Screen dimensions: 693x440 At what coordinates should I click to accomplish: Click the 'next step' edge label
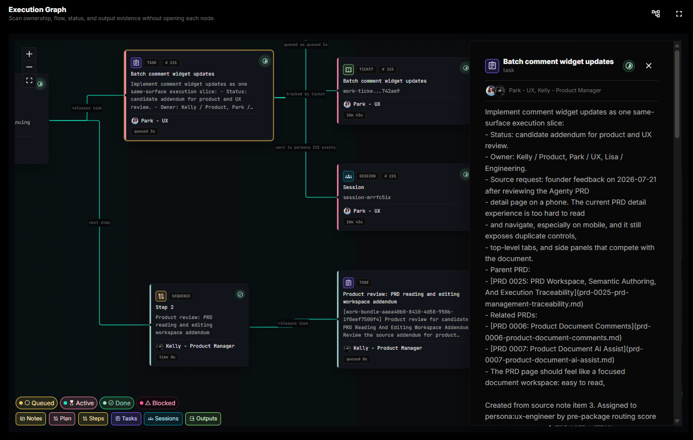[99, 223]
